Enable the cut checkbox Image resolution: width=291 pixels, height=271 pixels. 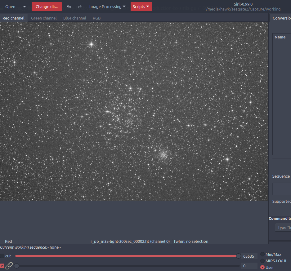point(2,256)
